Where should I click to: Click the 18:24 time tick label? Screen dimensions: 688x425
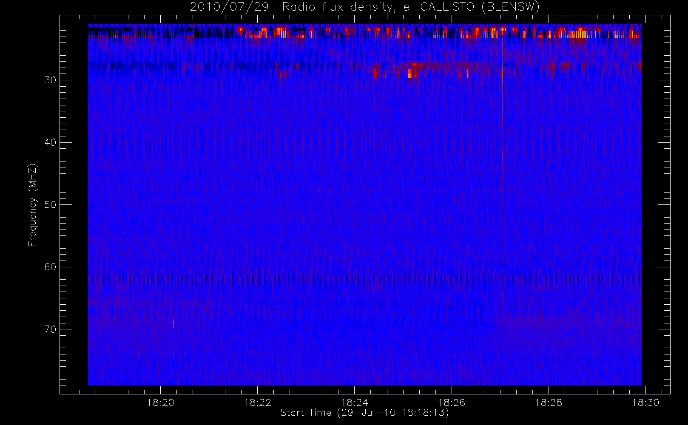(x=354, y=402)
